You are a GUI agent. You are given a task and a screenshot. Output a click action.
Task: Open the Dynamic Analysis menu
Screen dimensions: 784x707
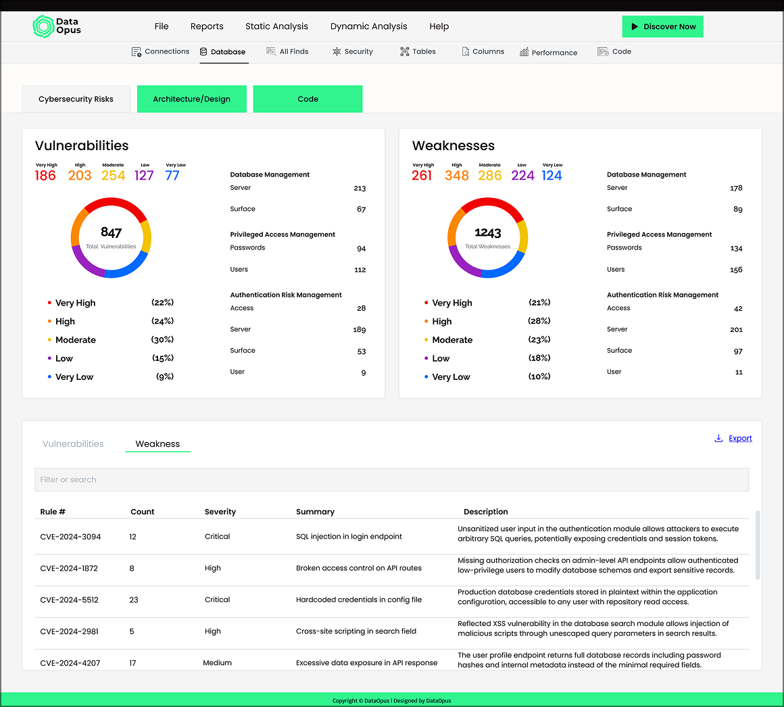click(x=368, y=26)
